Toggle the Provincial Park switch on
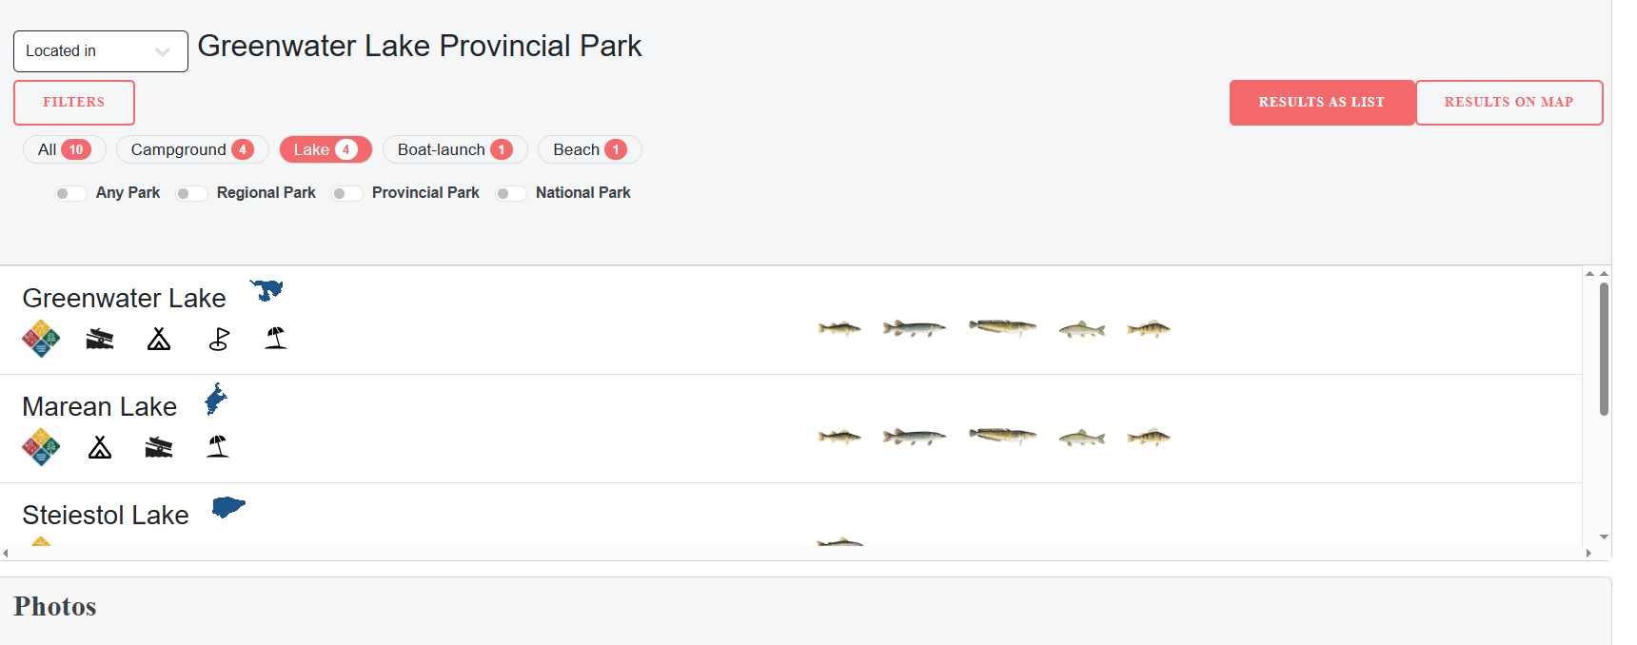1637x645 pixels. [x=347, y=193]
